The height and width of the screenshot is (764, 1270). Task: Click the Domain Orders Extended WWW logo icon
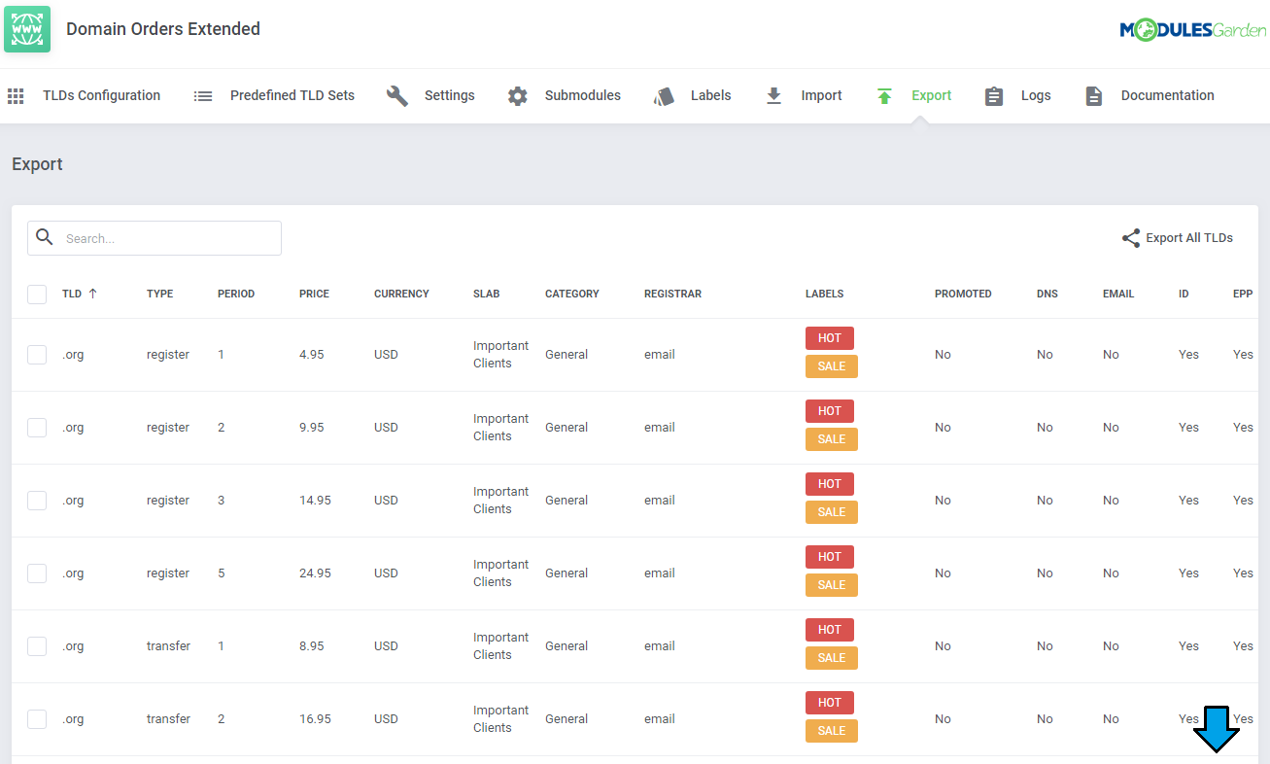(x=27, y=29)
